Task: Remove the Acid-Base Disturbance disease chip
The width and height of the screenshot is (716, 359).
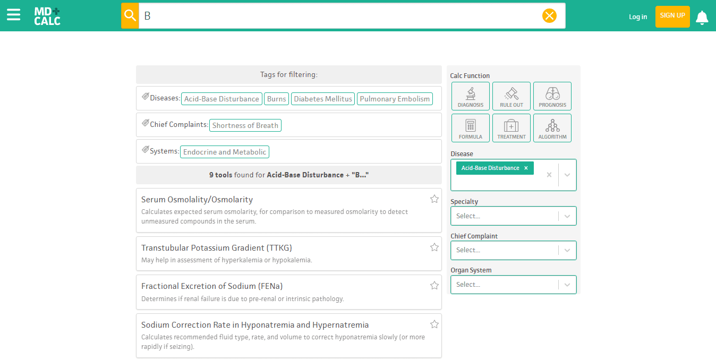Action: pyautogui.click(x=526, y=168)
